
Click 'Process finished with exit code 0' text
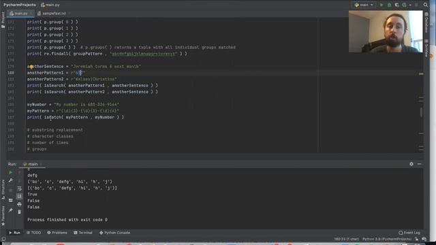tap(67, 220)
